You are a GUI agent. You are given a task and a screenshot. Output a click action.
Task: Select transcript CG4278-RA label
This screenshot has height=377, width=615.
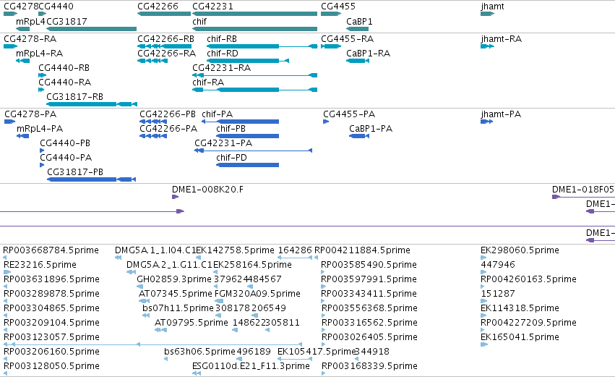click(x=30, y=39)
